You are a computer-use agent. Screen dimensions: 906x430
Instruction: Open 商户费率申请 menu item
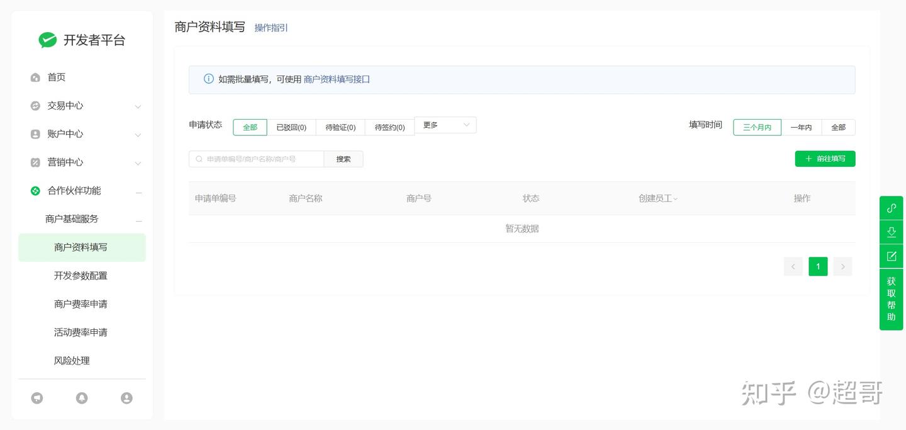click(x=82, y=304)
